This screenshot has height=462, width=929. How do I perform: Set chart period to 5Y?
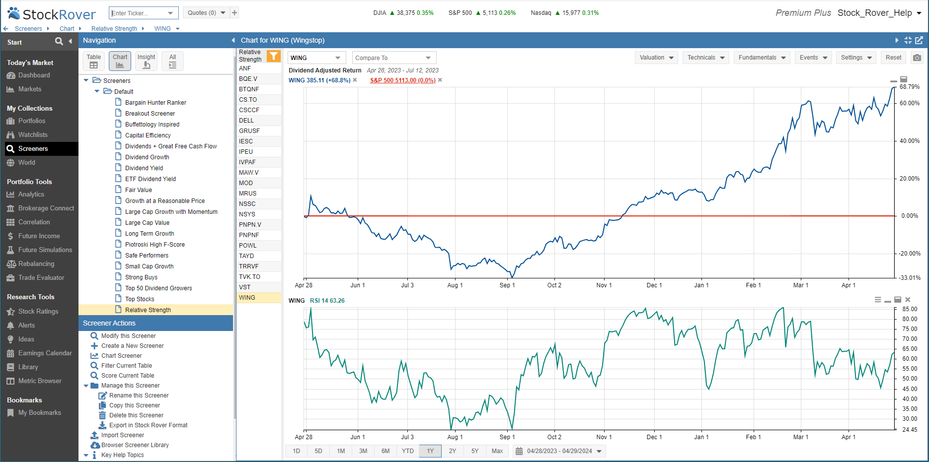475,451
